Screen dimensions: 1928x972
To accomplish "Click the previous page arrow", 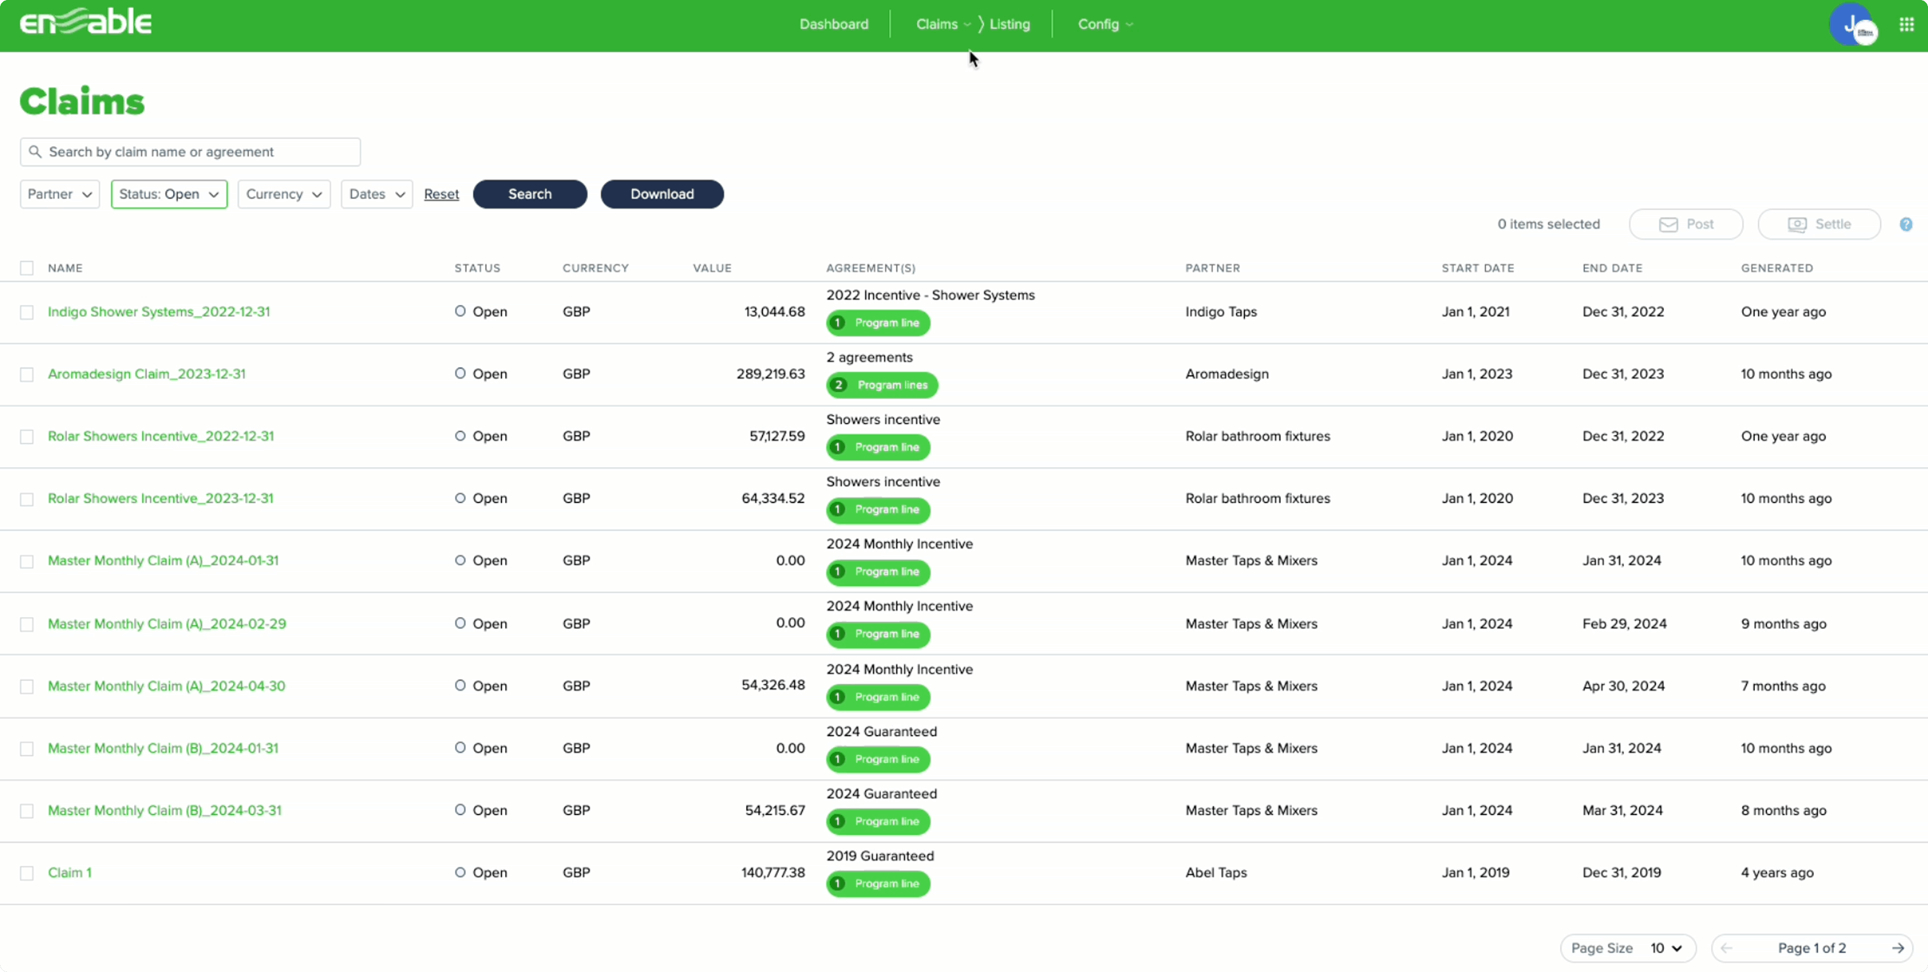I will (1727, 948).
